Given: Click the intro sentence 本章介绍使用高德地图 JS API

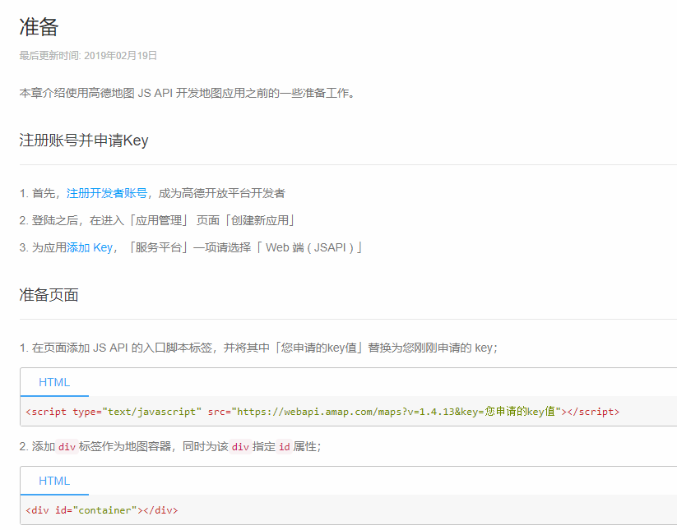Looking at the screenshot, I should 188,93.
